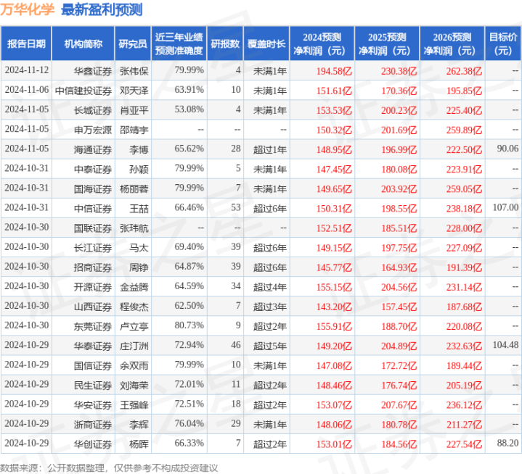Click the 2024-11-12 report date
Viewport: 522px width, 474px height.
27,70
